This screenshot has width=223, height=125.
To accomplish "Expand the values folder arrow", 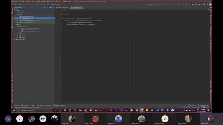I will point(18,37).
